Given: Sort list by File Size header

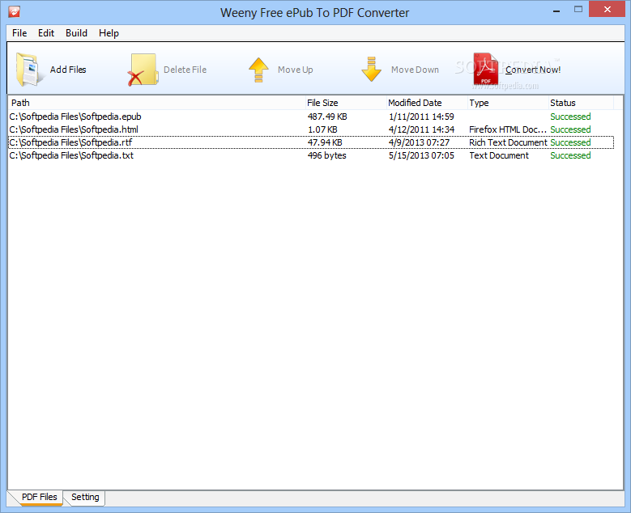Looking at the screenshot, I should pos(346,103).
